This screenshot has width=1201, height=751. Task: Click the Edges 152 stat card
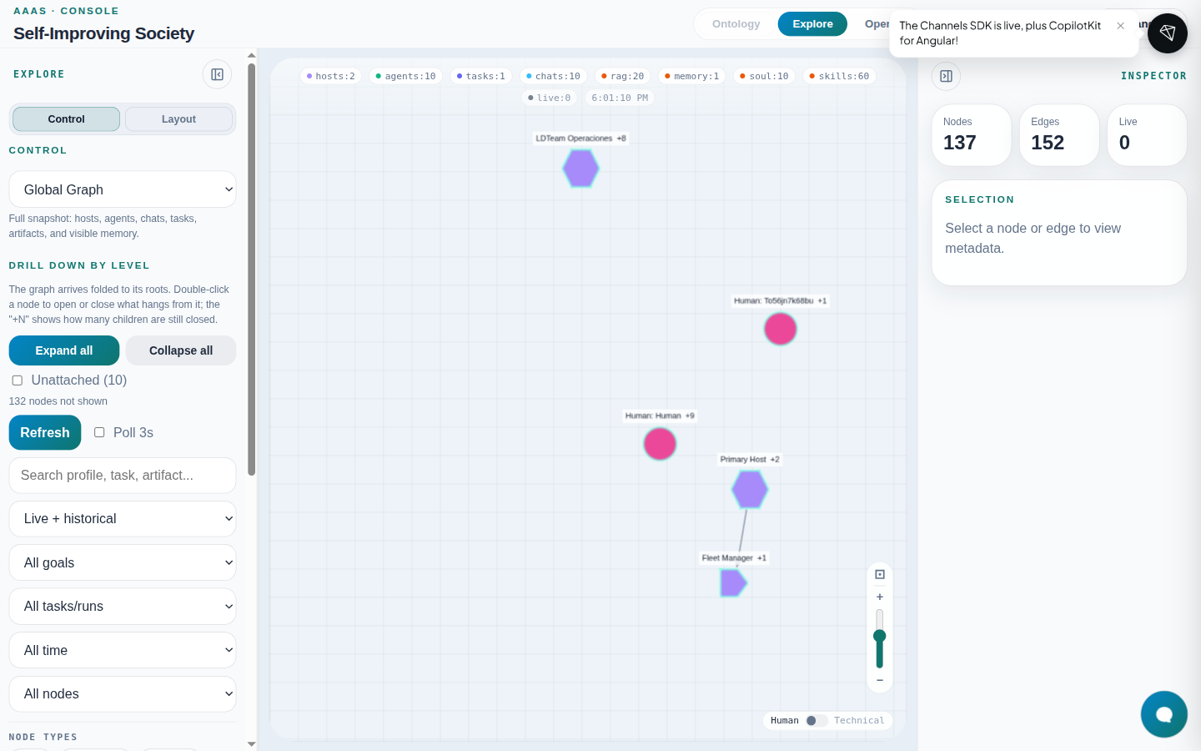(1059, 135)
